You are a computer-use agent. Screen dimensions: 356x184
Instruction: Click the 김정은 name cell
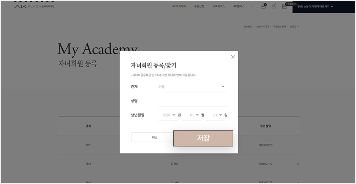pyautogui.click(x=175, y=164)
